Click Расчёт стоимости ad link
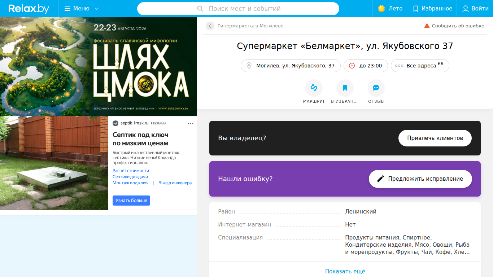This screenshot has height=277, width=493. [x=131, y=171]
